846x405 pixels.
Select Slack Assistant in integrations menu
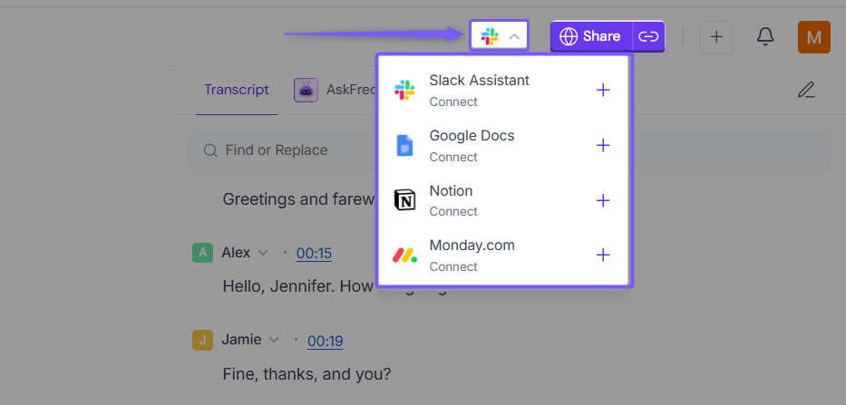tap(479, 90)
